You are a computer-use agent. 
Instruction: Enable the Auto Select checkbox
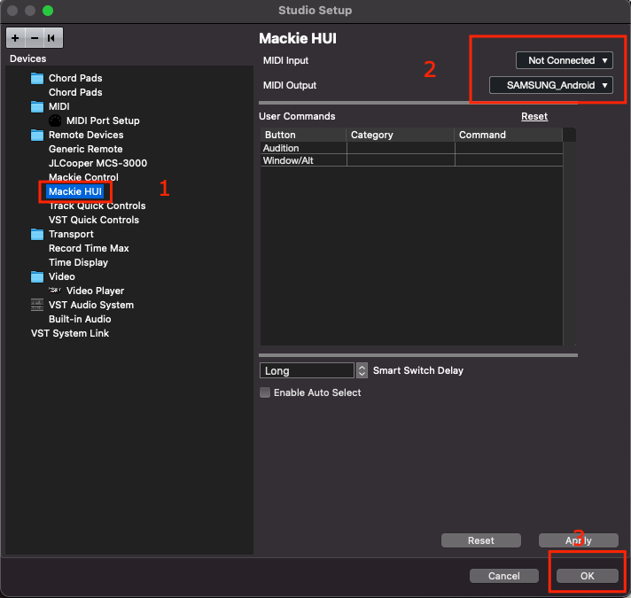point(265,392)
